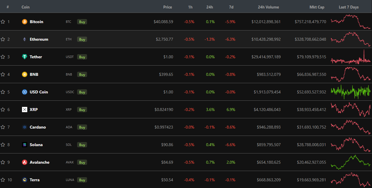Click Buy button for Cardano
The width and height of the screenshot is (372, 188).
[82, 127]
